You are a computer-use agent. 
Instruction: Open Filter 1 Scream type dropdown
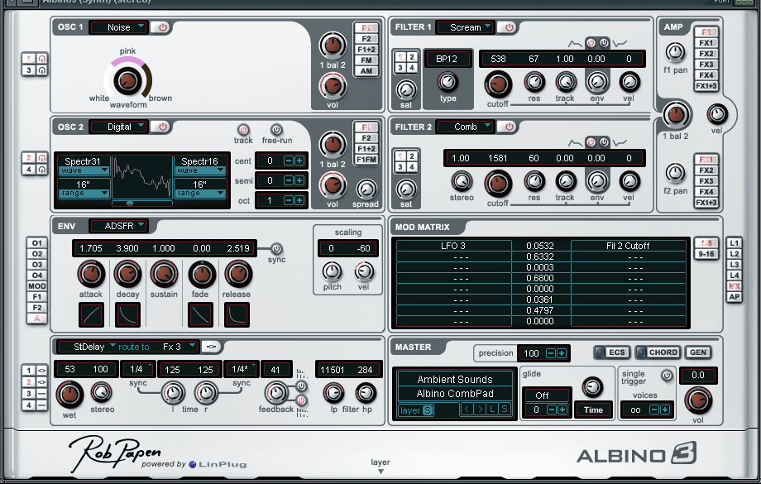coord(465,27)
